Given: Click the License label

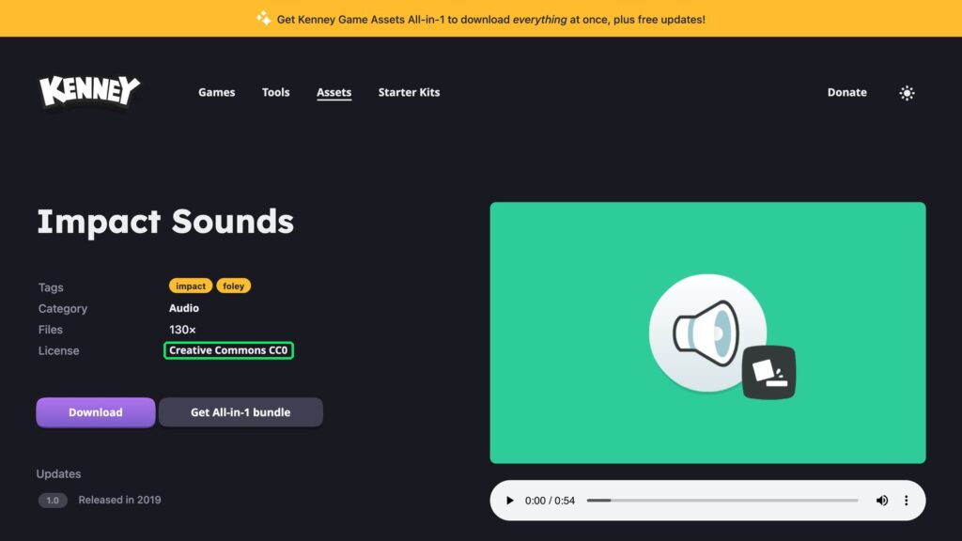Looking at the screenshot, I should pyautogui.click(x=58, y=351).
